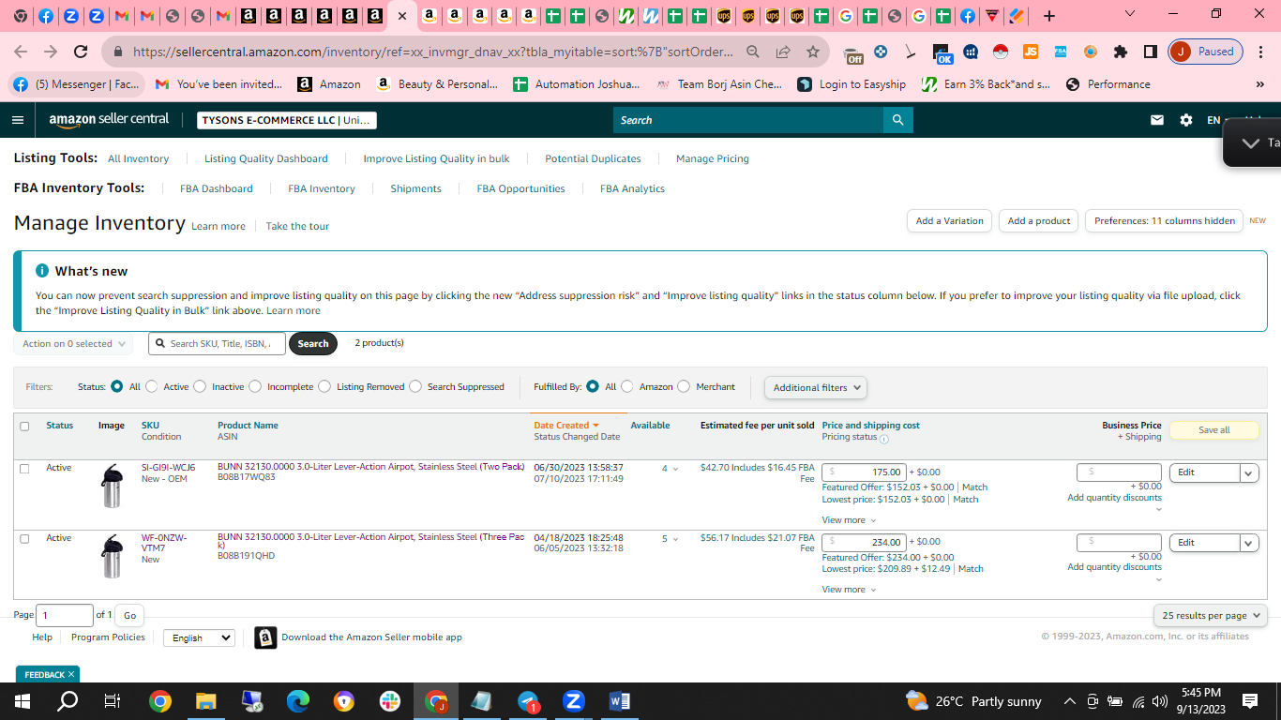Select the Listing Removed status filter
Screen dimensions: 1281x720
point(324,386)
